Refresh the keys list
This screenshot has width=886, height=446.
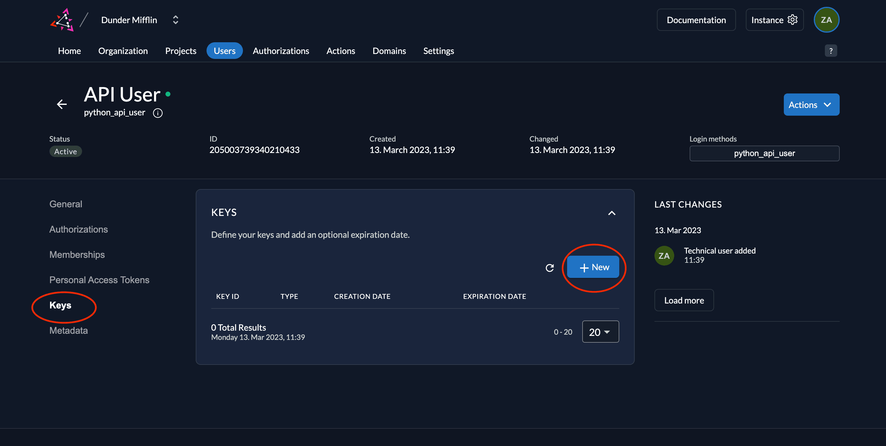550,267
